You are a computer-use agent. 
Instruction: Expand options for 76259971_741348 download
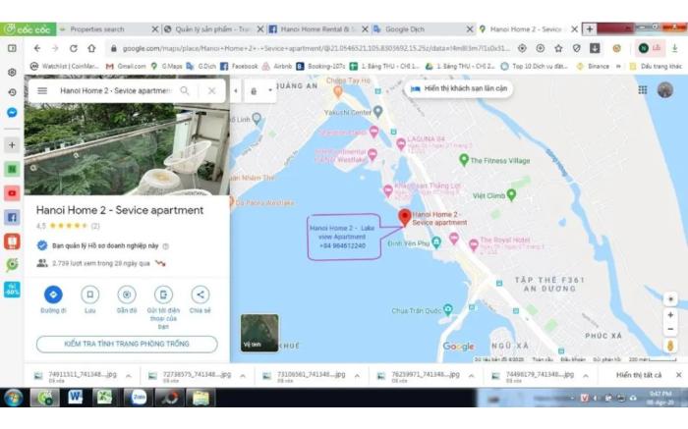pos(471,376)
